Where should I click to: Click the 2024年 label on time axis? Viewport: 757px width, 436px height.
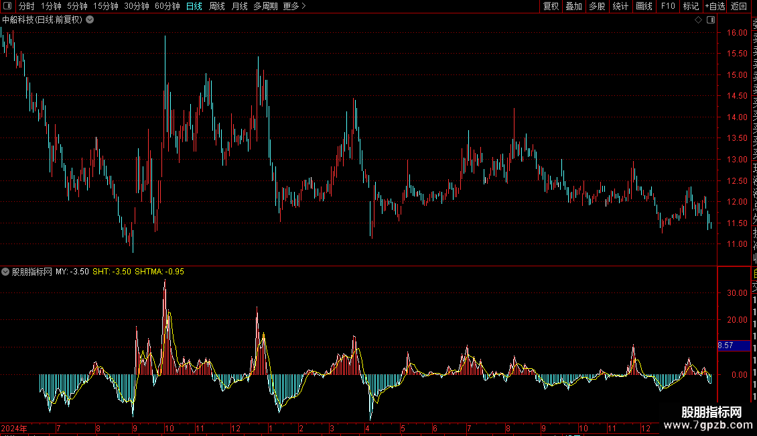pos(14,428)
